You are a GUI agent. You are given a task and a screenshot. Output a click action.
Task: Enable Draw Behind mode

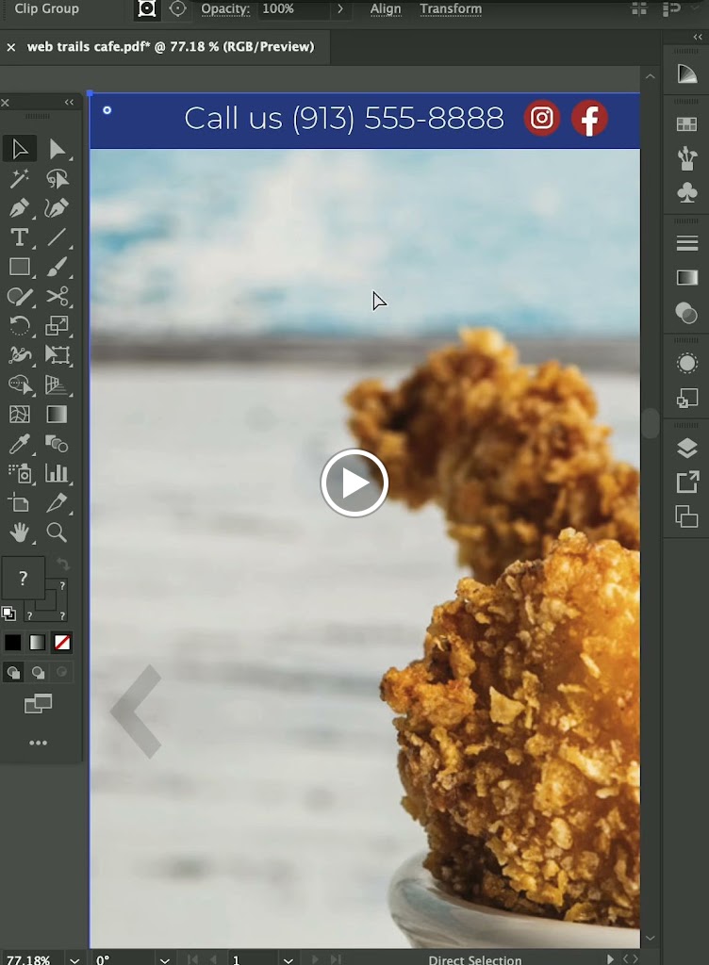(38, 672)
